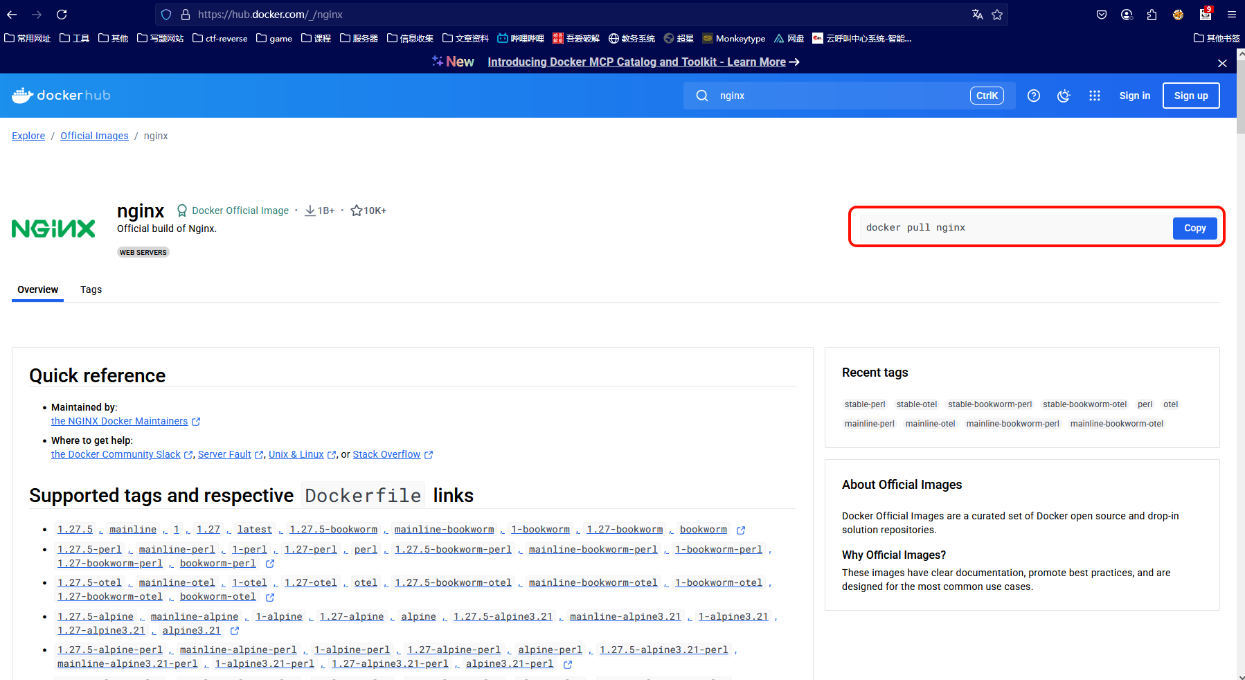Click the Sign up button
This screenshot has width=1245, height=680.
(1191, 96)
